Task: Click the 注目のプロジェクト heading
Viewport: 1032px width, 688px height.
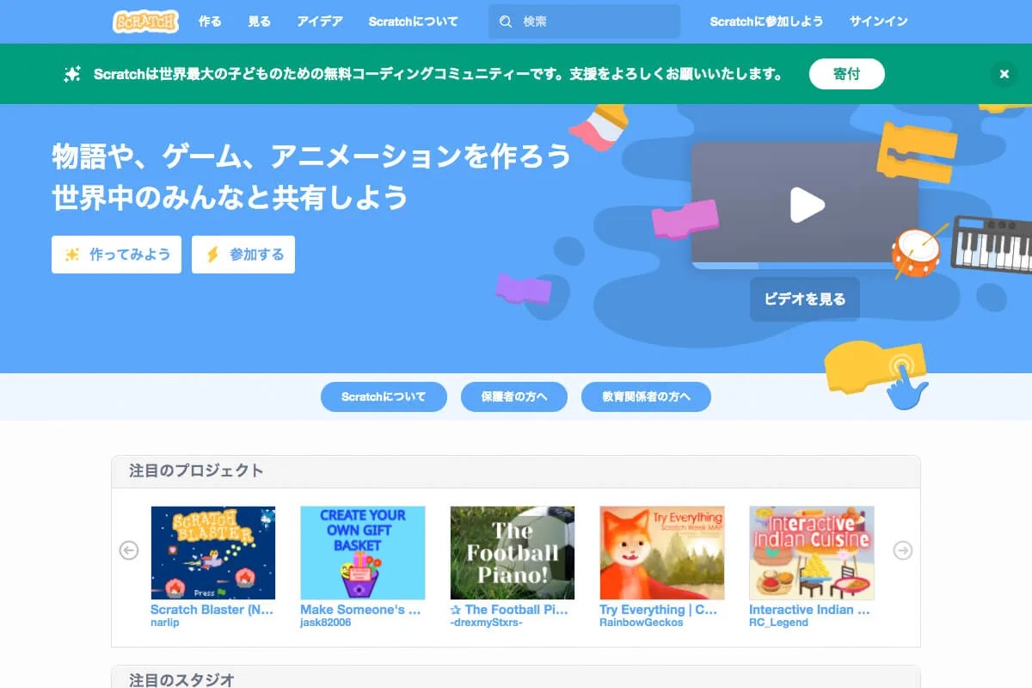Action: pos(196,471)
